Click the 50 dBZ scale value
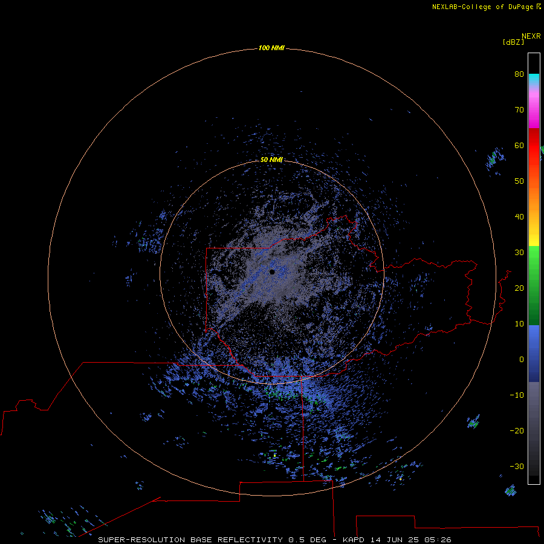The height and width of the screenshot is (544, 544). click(519, 181)
